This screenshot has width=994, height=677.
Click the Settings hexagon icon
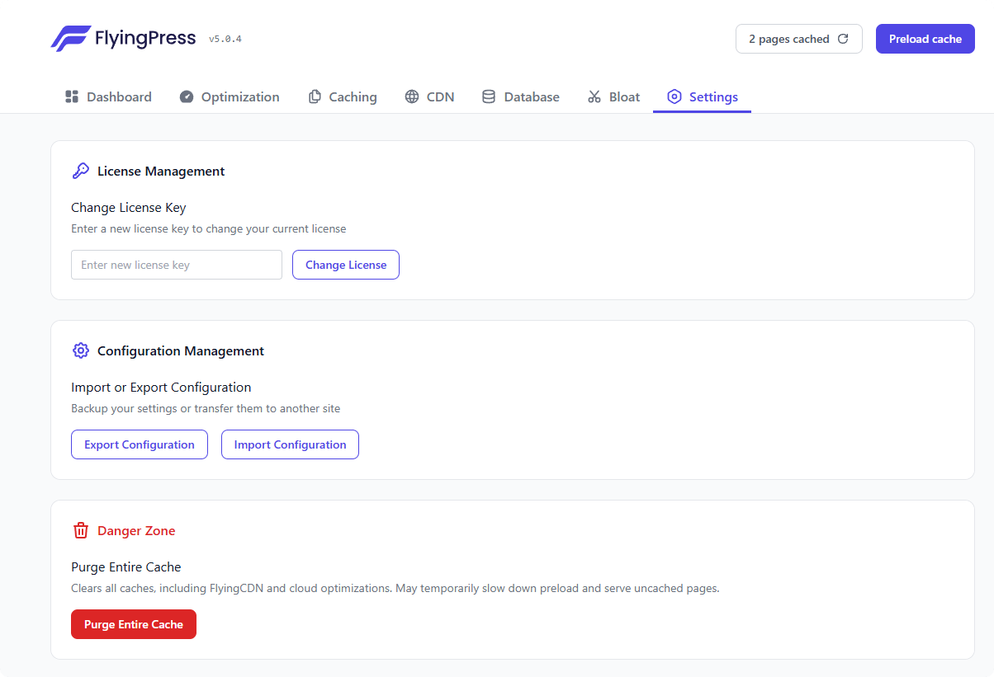tap(674, 97)
